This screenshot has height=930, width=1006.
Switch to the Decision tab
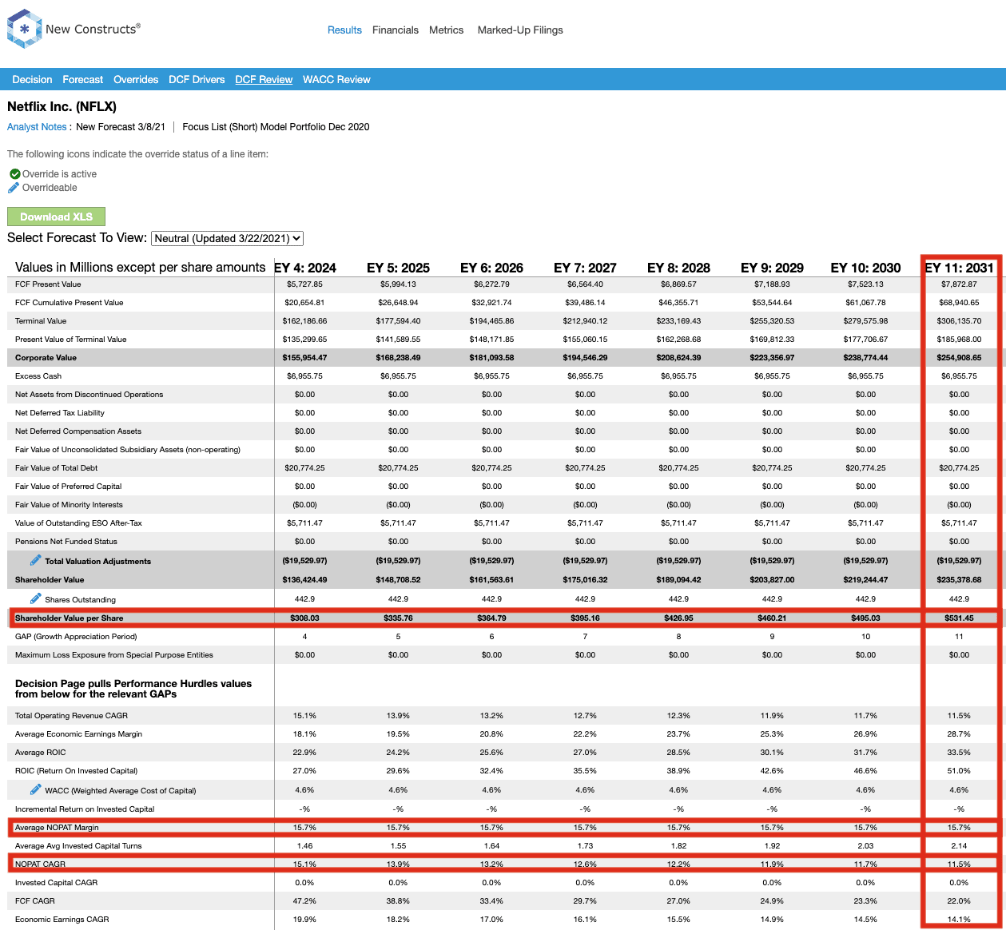click(x=32, y=80)
